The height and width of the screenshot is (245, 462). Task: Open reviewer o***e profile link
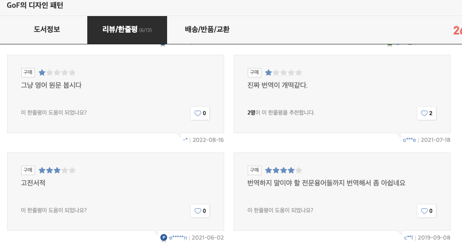point(409,140)
